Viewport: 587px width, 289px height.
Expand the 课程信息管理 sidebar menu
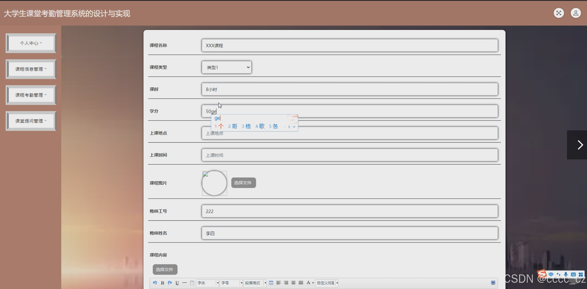tap(31, 69)
